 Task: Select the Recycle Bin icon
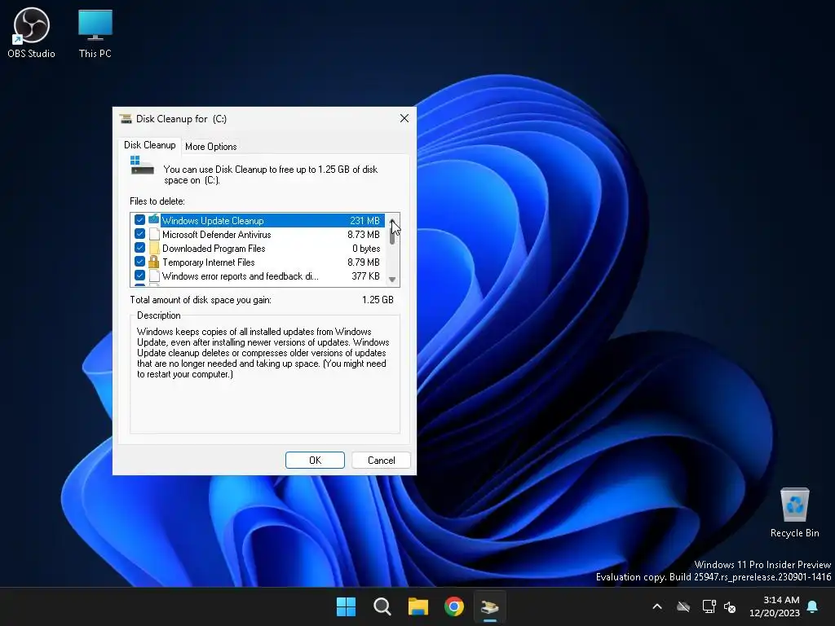[794, 512]
